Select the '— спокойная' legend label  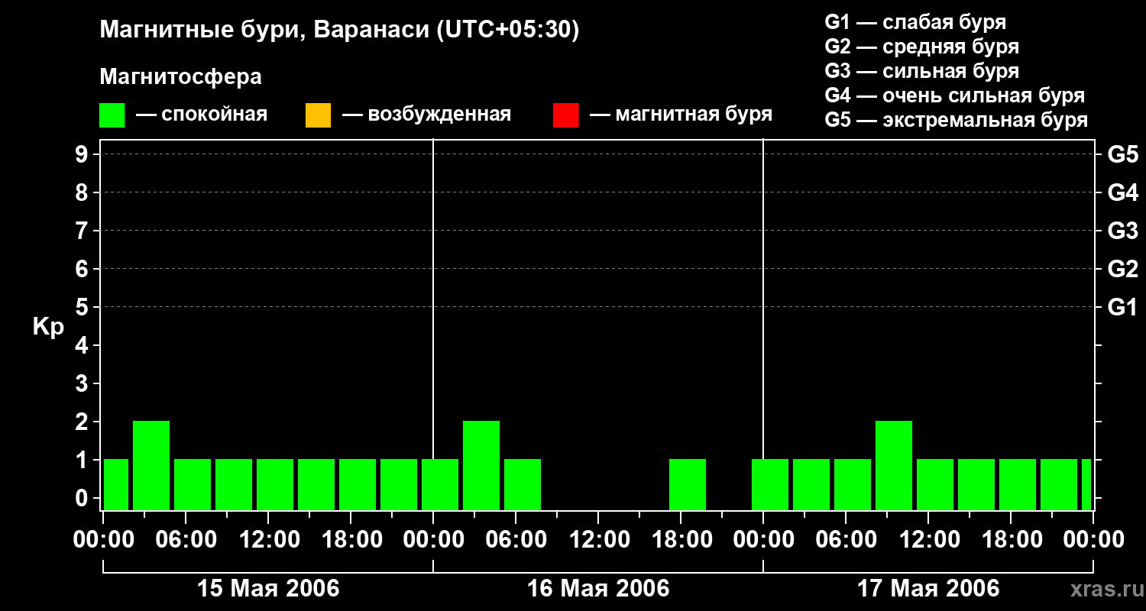(x=202, y=115)
